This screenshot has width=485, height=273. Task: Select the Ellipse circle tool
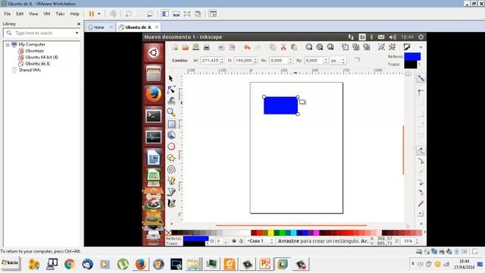[171, 146]
